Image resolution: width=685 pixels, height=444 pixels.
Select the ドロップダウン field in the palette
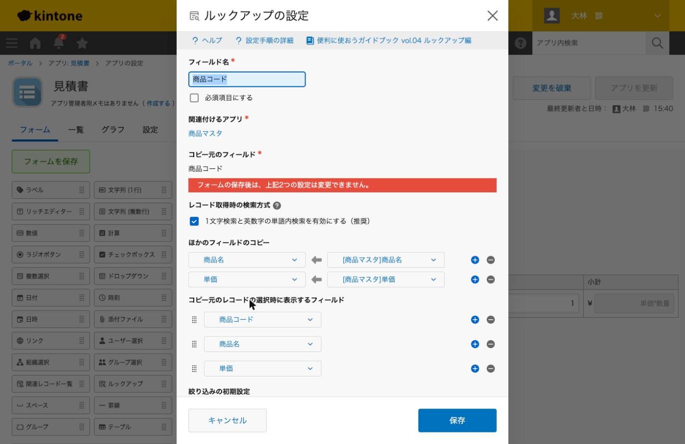point(133,276)
